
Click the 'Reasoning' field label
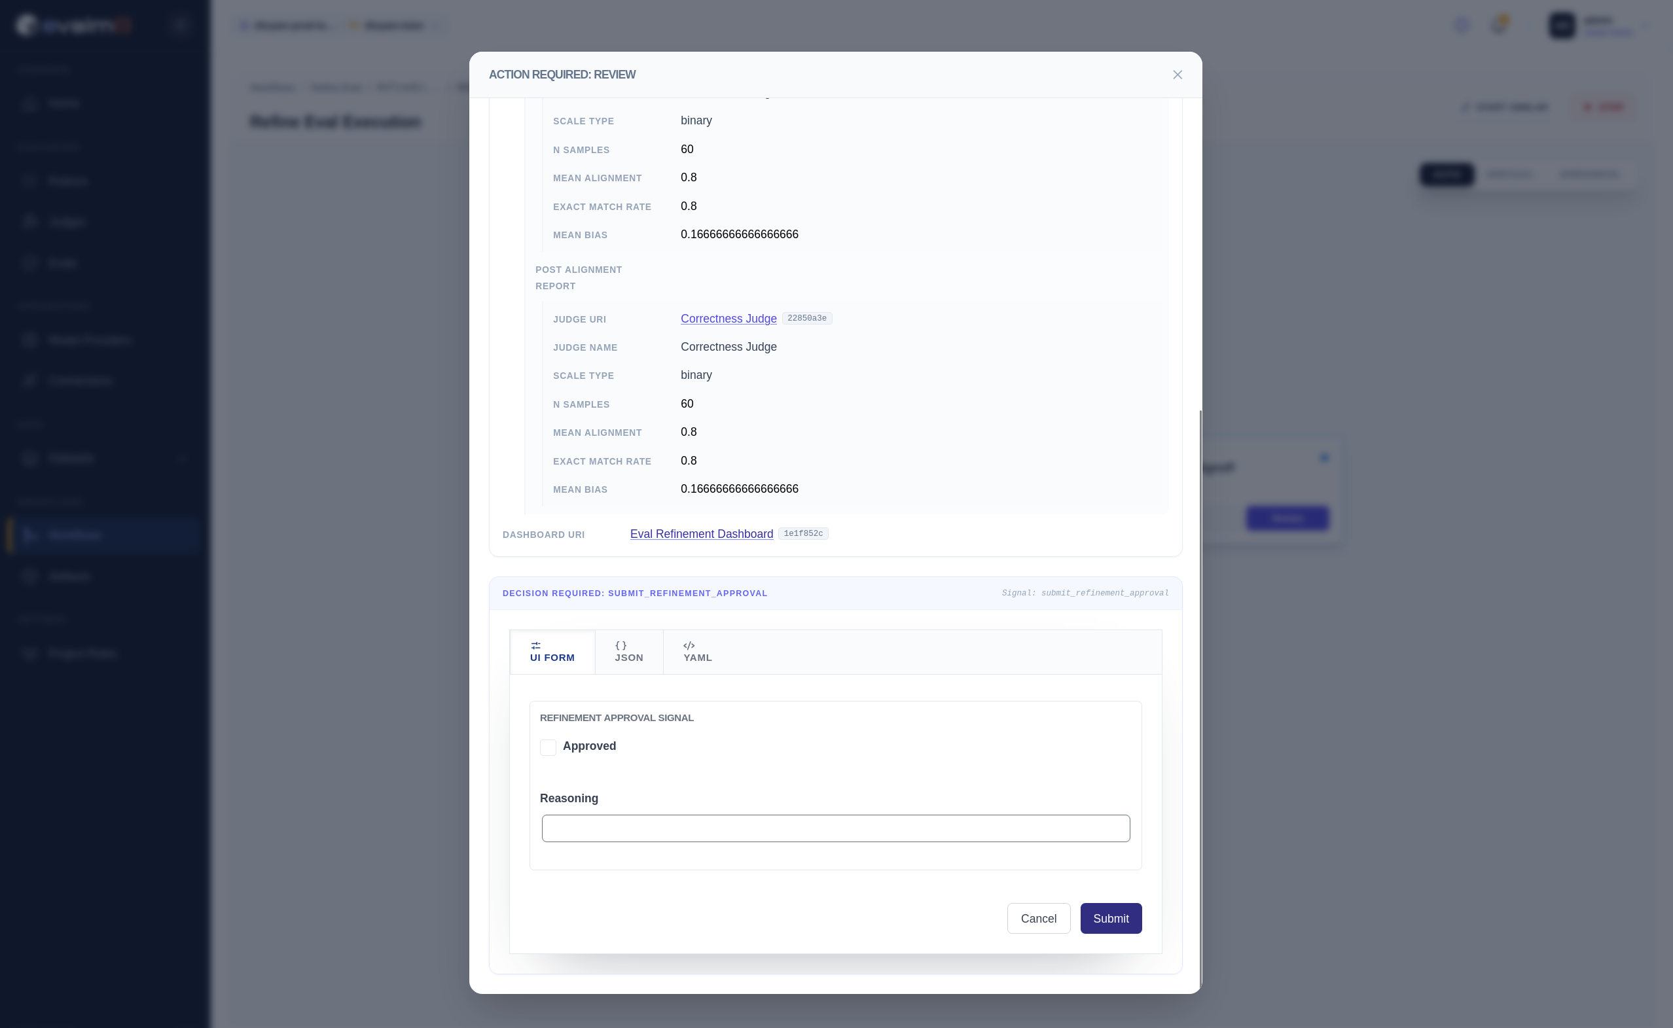click(569, 798)
